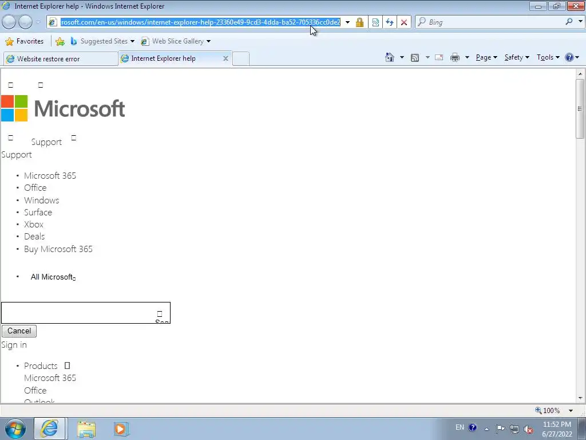The image size is (586, 440).
Task: Click Buy Microsoft 365 link
Action: tap(58, 249)
